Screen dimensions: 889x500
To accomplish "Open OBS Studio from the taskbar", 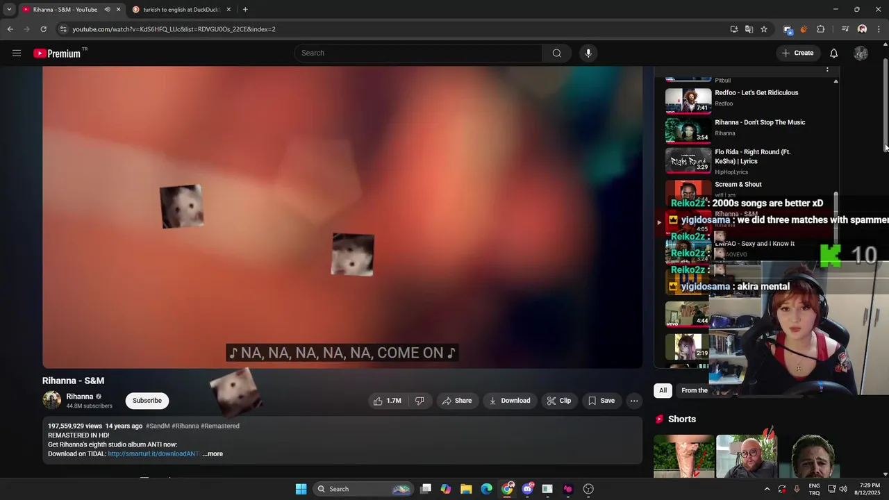I will click(x=588, y=489).
